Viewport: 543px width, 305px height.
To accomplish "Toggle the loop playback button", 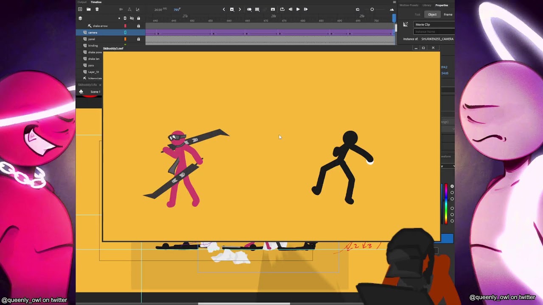I will [x=282, y=9].
